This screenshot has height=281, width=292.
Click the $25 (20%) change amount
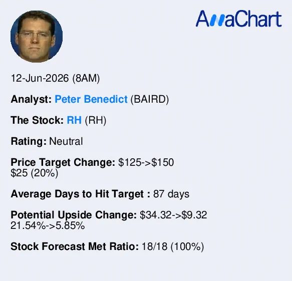pyautogui.click(x=35, y=173)
